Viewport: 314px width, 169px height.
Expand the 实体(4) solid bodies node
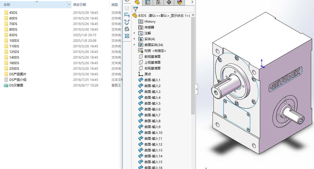click(x=134, y=39)
